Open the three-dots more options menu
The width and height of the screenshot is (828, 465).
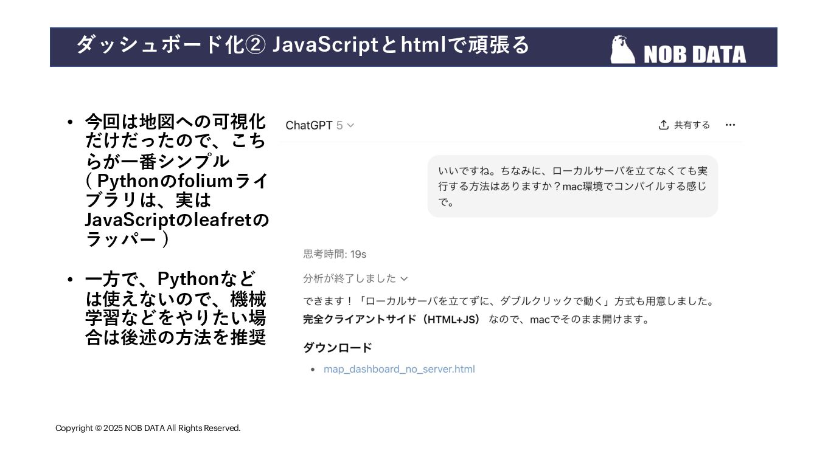coord(730,125)
